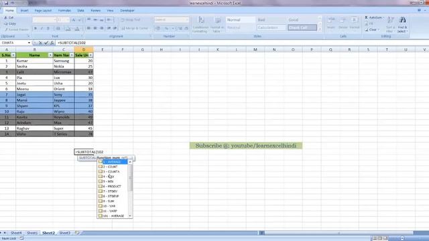This screenshot has width=429, height=241.
Task: Switch to the Insert ribbon tab
Action: [24, 11]
